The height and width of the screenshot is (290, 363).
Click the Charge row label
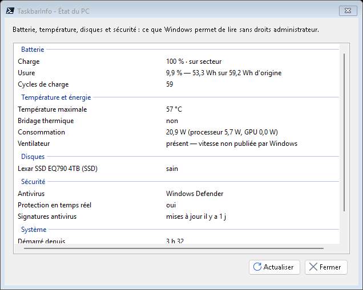tap(29, 62)
